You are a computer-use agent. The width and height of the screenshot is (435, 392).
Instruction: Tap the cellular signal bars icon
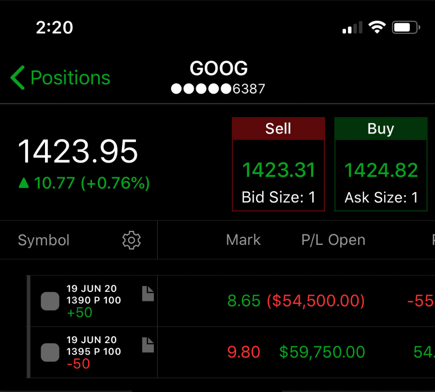(x=352, y=28)
